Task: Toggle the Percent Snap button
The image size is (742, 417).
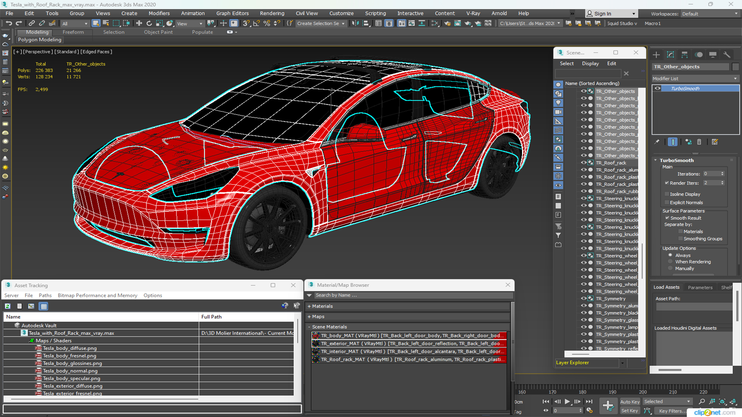Action: [x=267, y=24]
